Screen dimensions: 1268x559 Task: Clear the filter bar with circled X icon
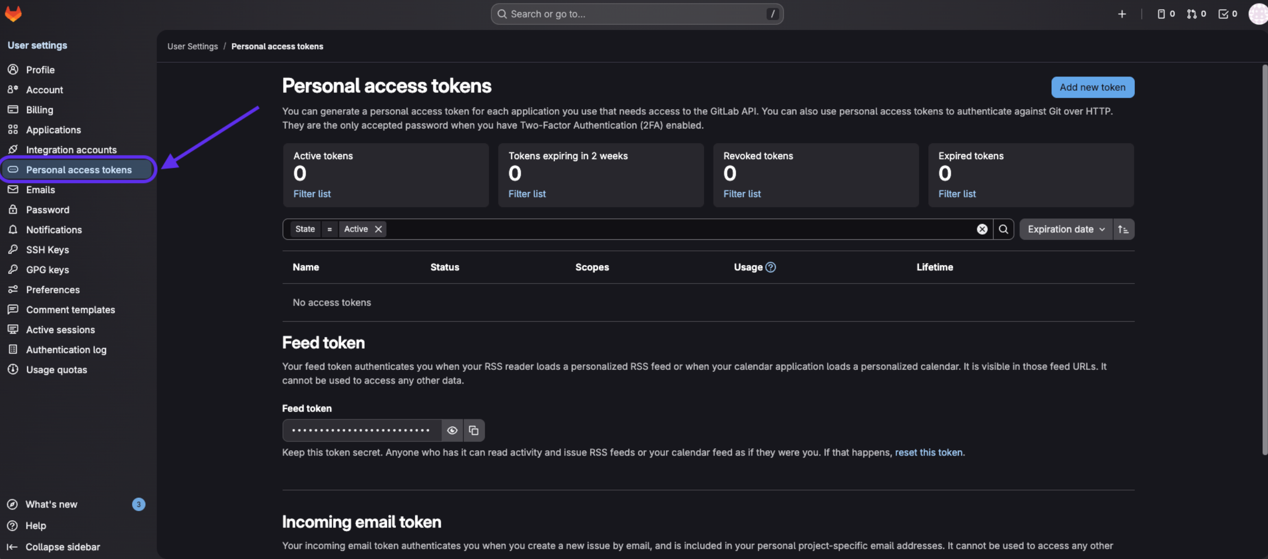982,229
